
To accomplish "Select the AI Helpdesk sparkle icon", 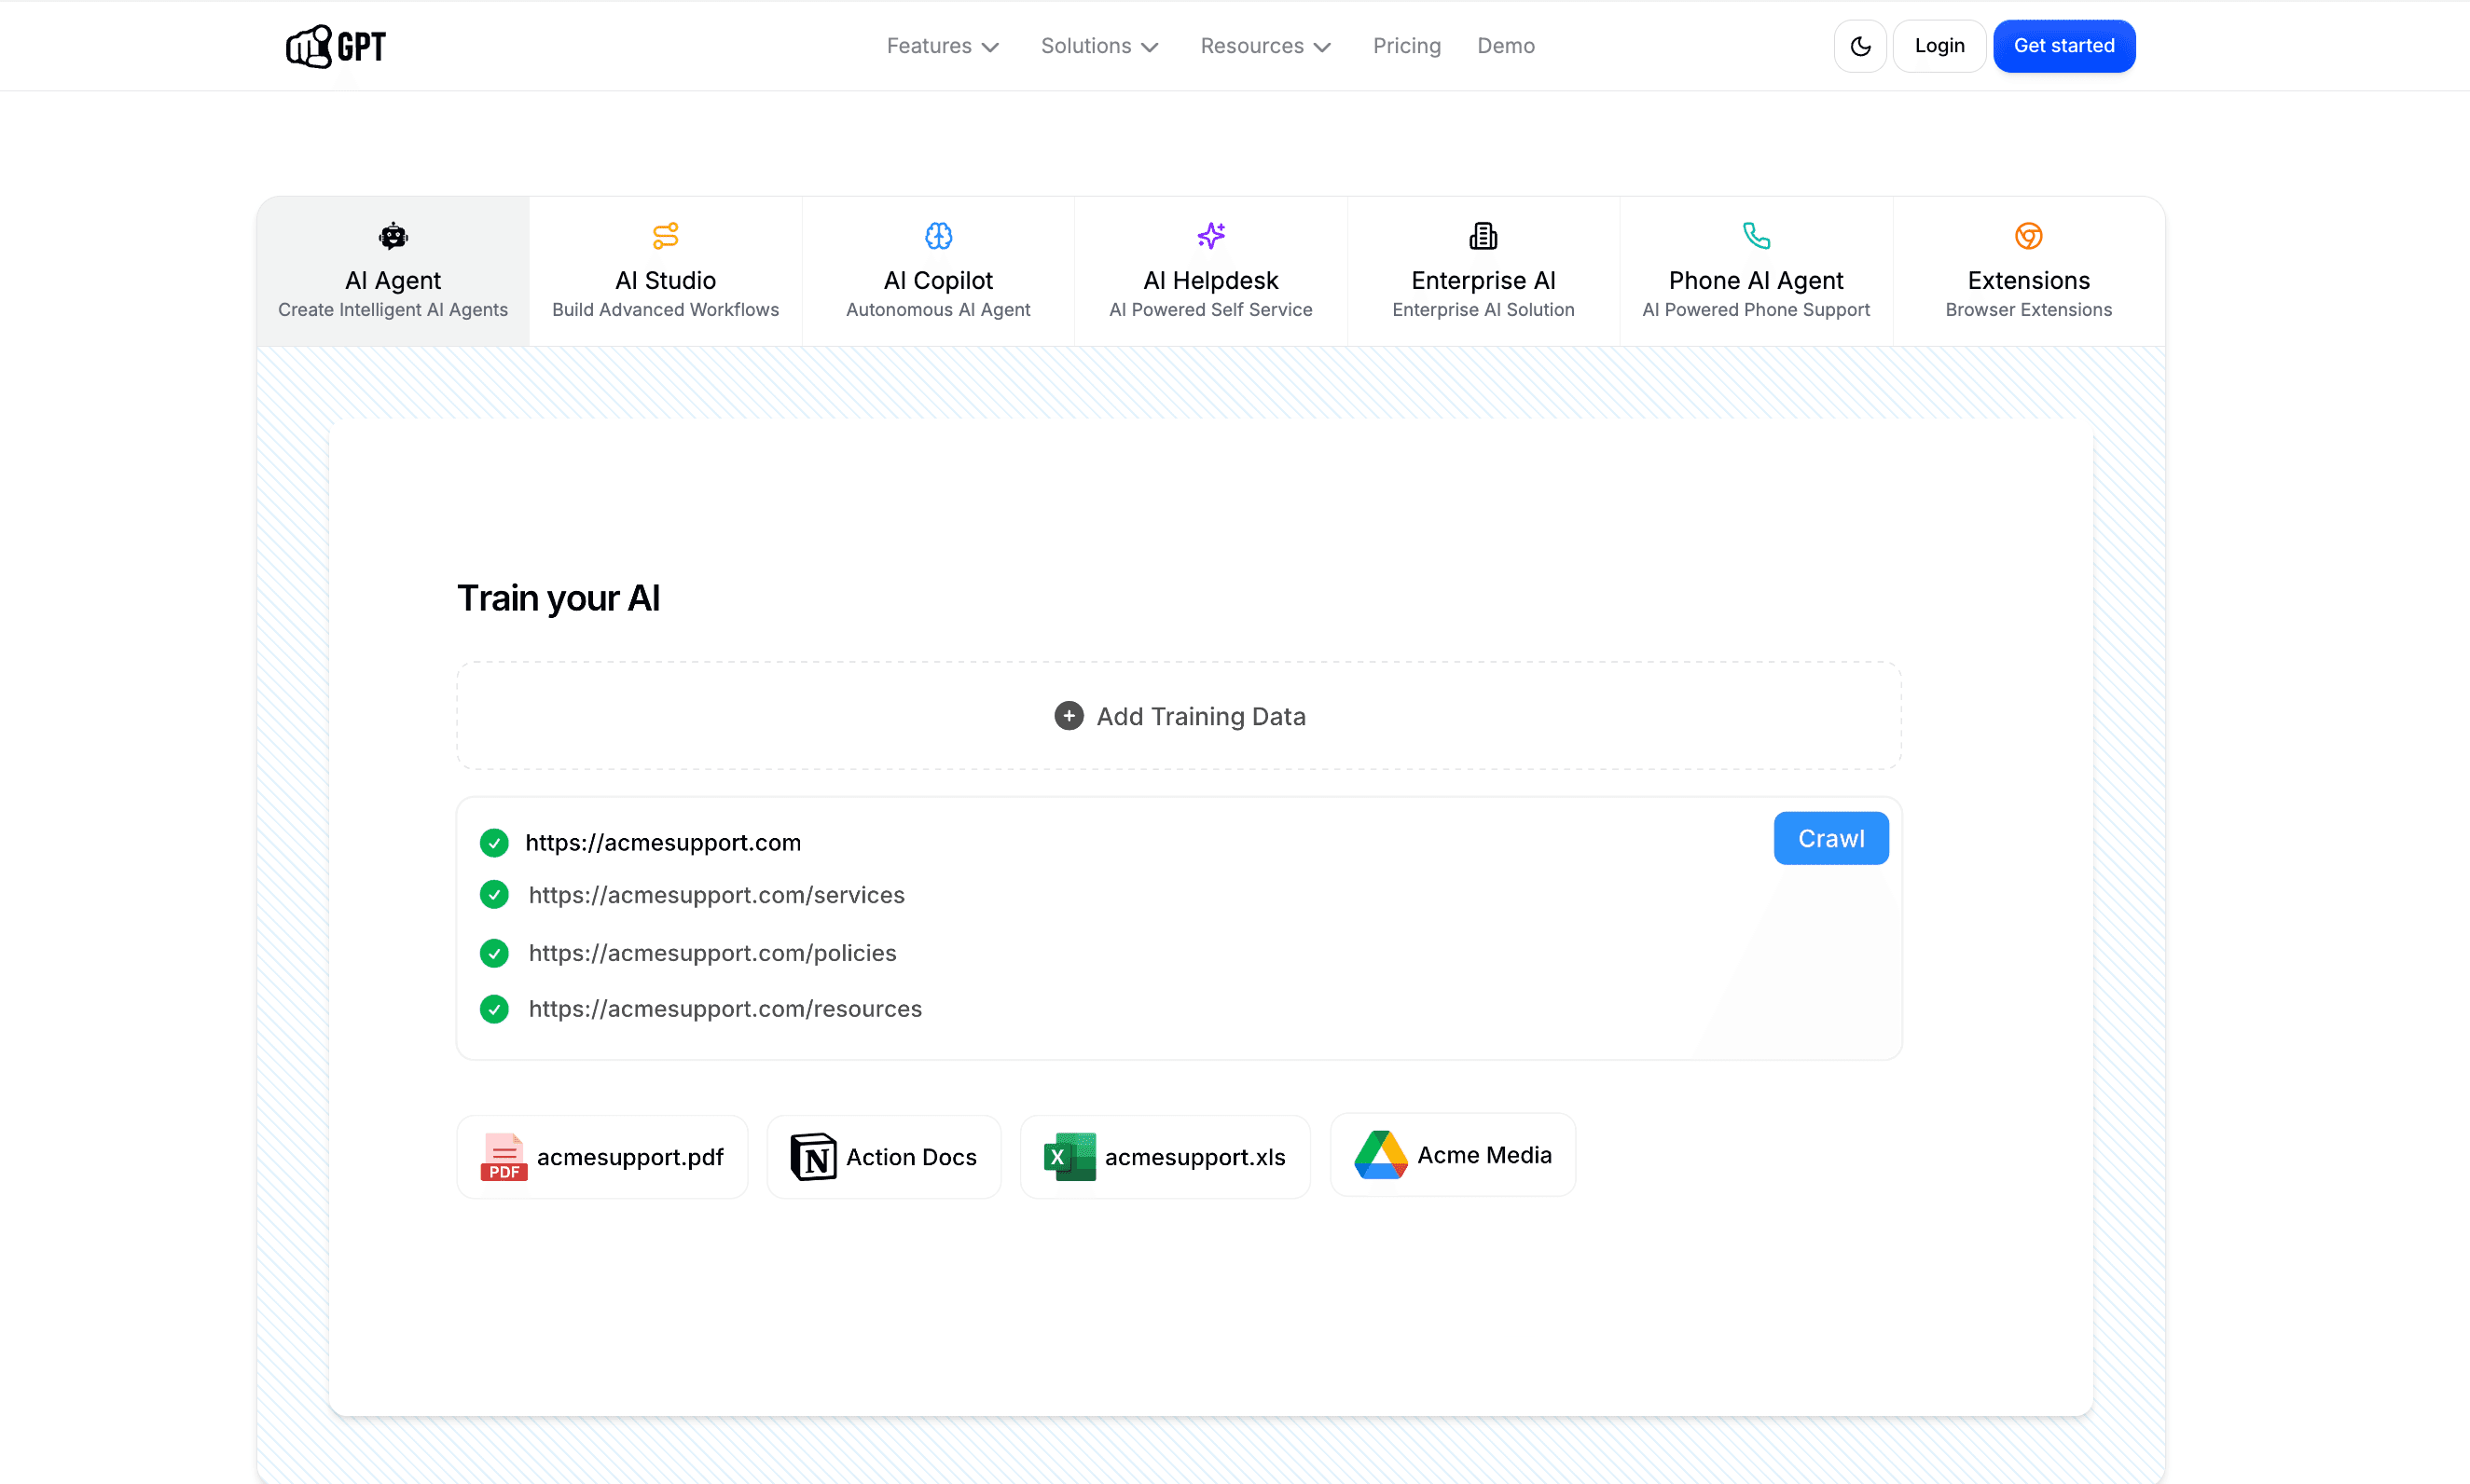I will point(1211,236).
